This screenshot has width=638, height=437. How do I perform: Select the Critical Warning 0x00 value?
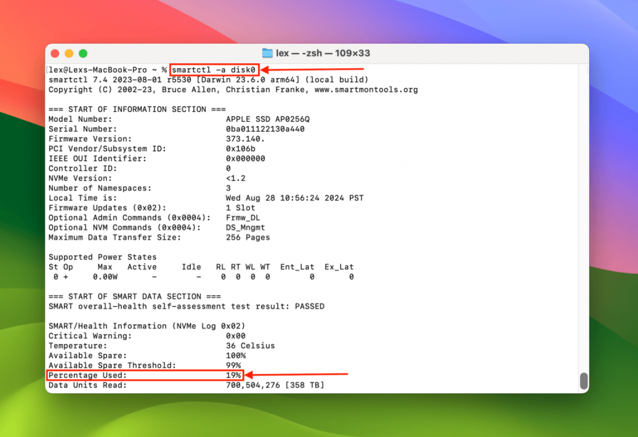tap(235, 336)
